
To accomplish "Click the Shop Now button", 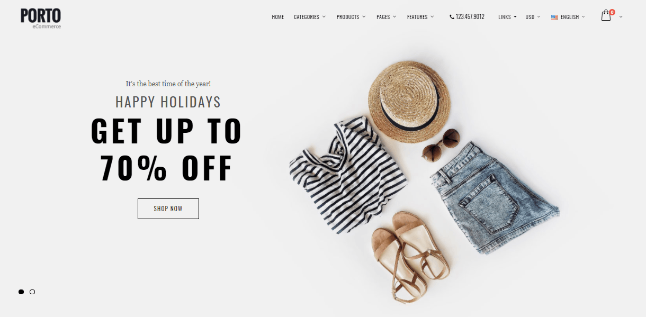I will (x=168, y=209).
